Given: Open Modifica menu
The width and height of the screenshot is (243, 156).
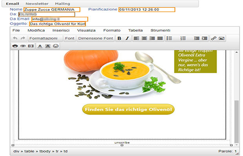Looking at the screenshot, I should [x=36, y=30].
